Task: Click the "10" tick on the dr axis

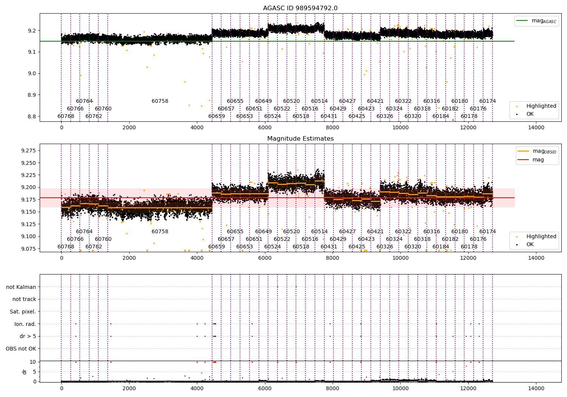Action: (x=33, y=362)
